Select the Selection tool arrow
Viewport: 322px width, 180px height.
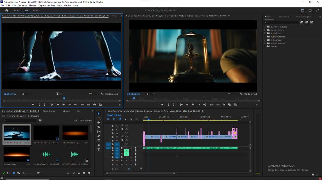(x=99, y=114)
